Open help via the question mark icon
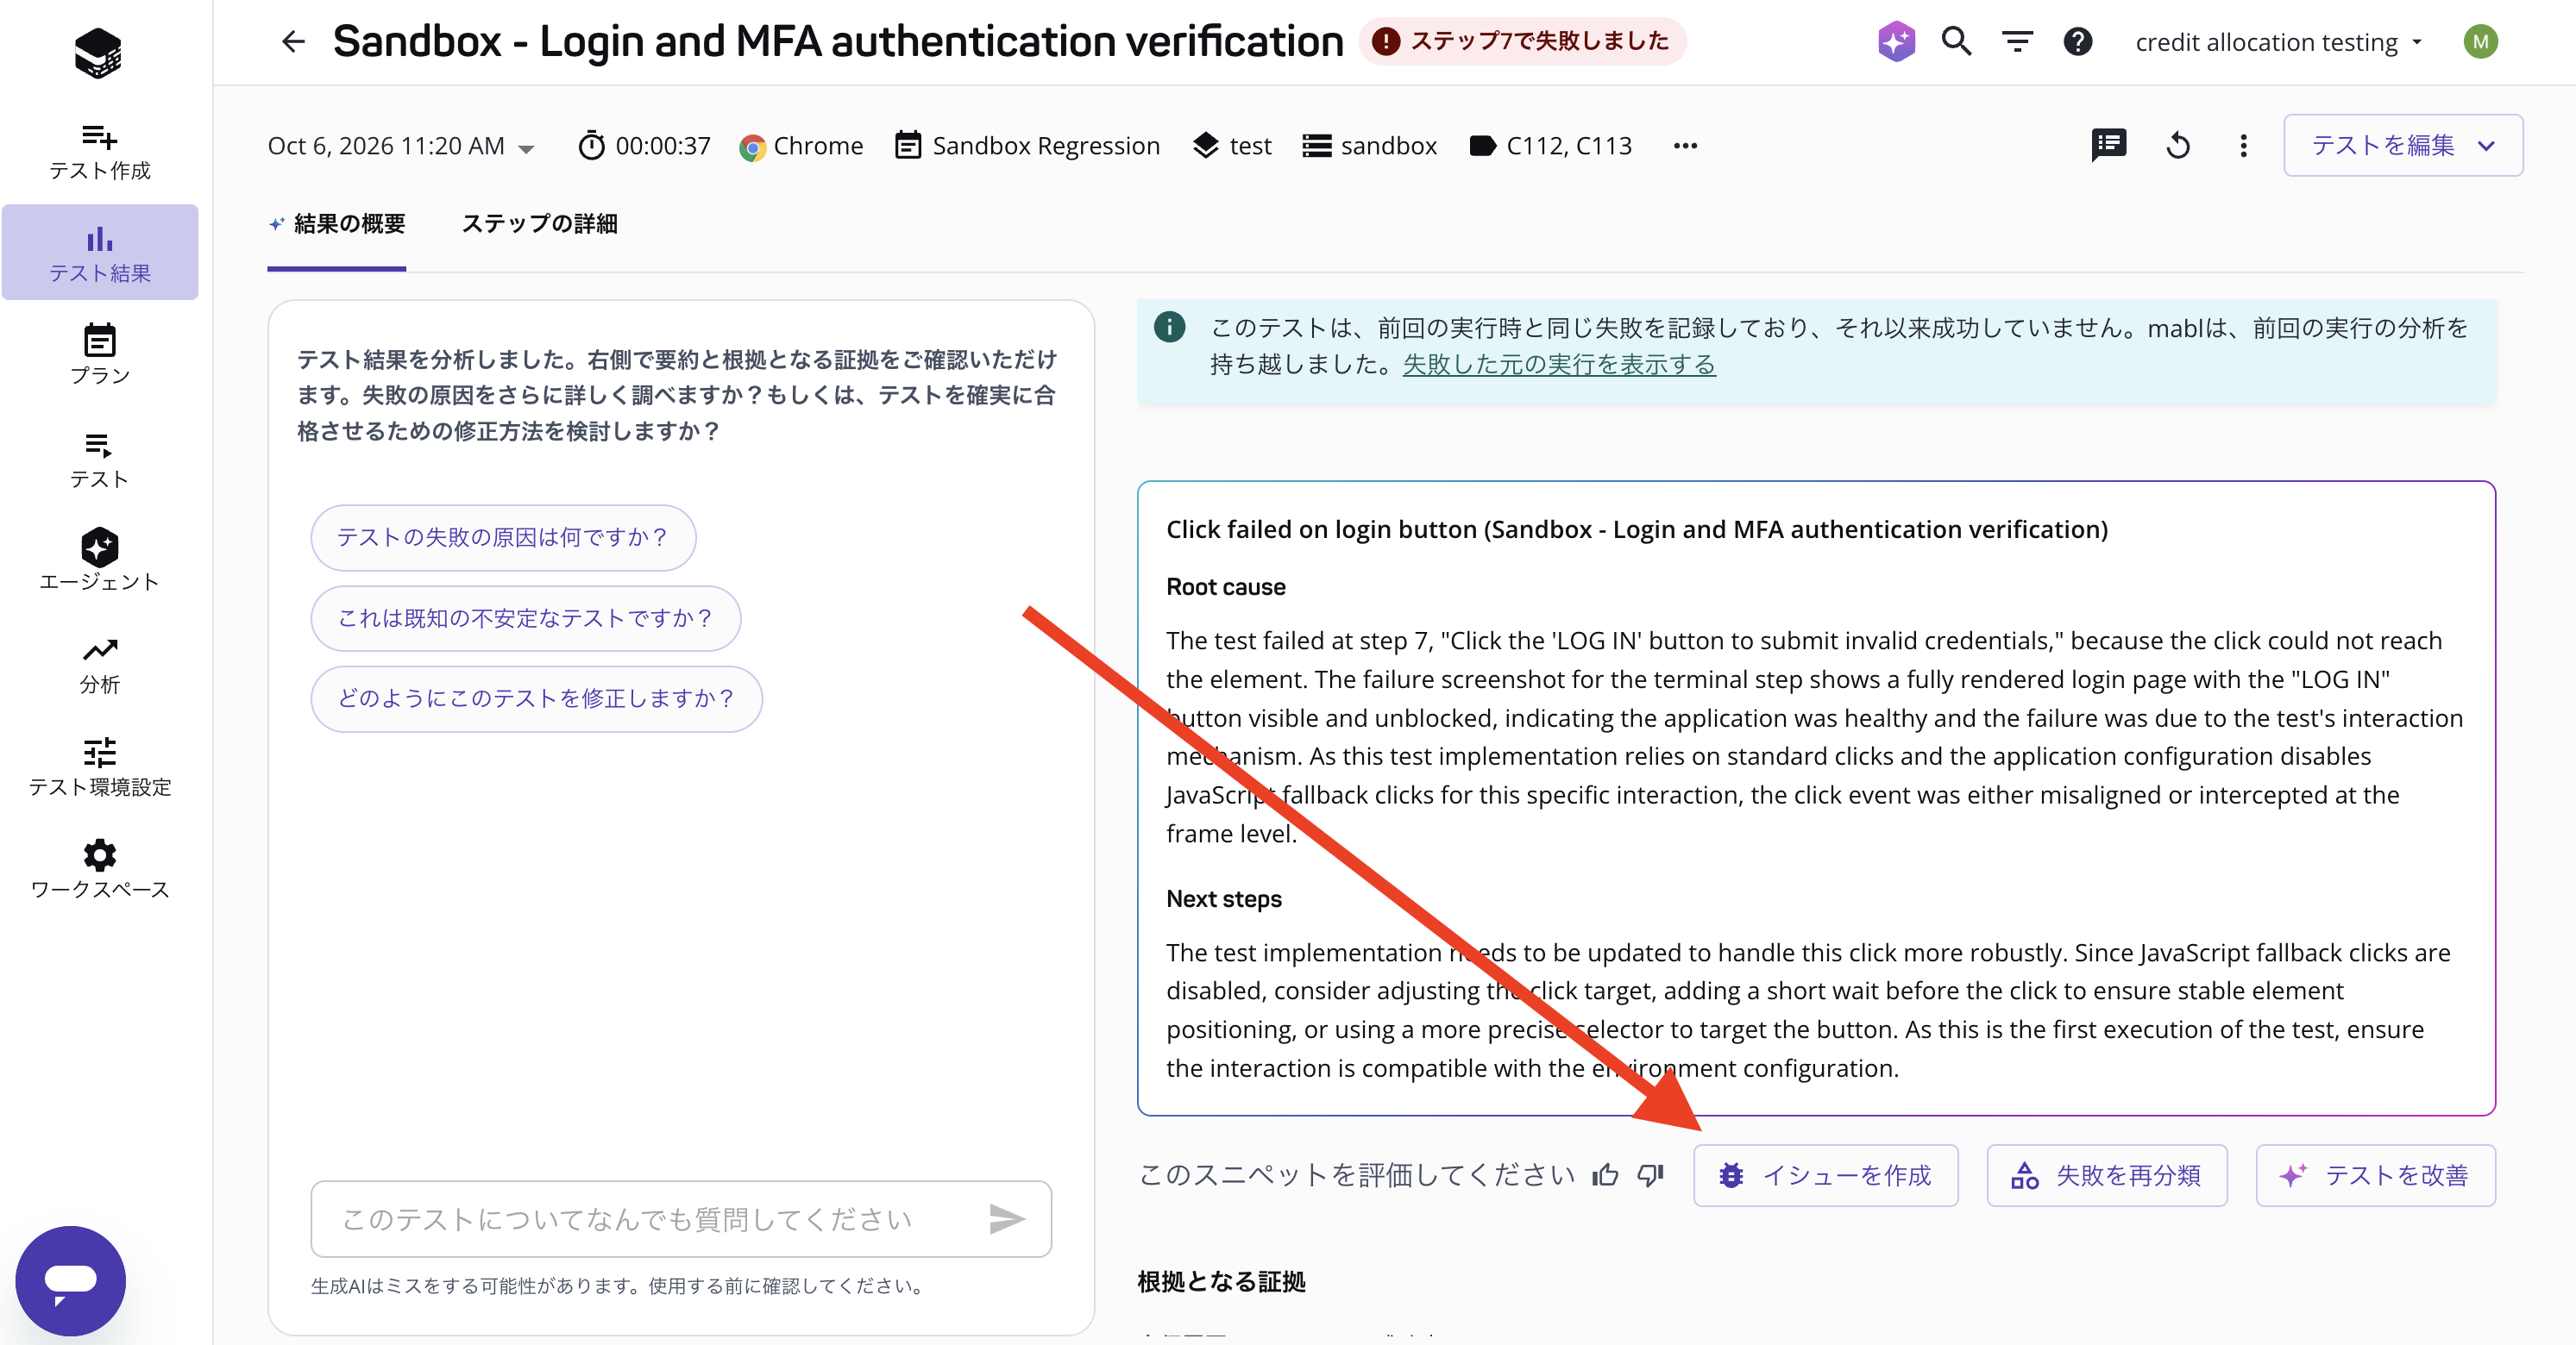Image resolution: width=2576 pixels, height=1345 pixels. coord(2078,42)
